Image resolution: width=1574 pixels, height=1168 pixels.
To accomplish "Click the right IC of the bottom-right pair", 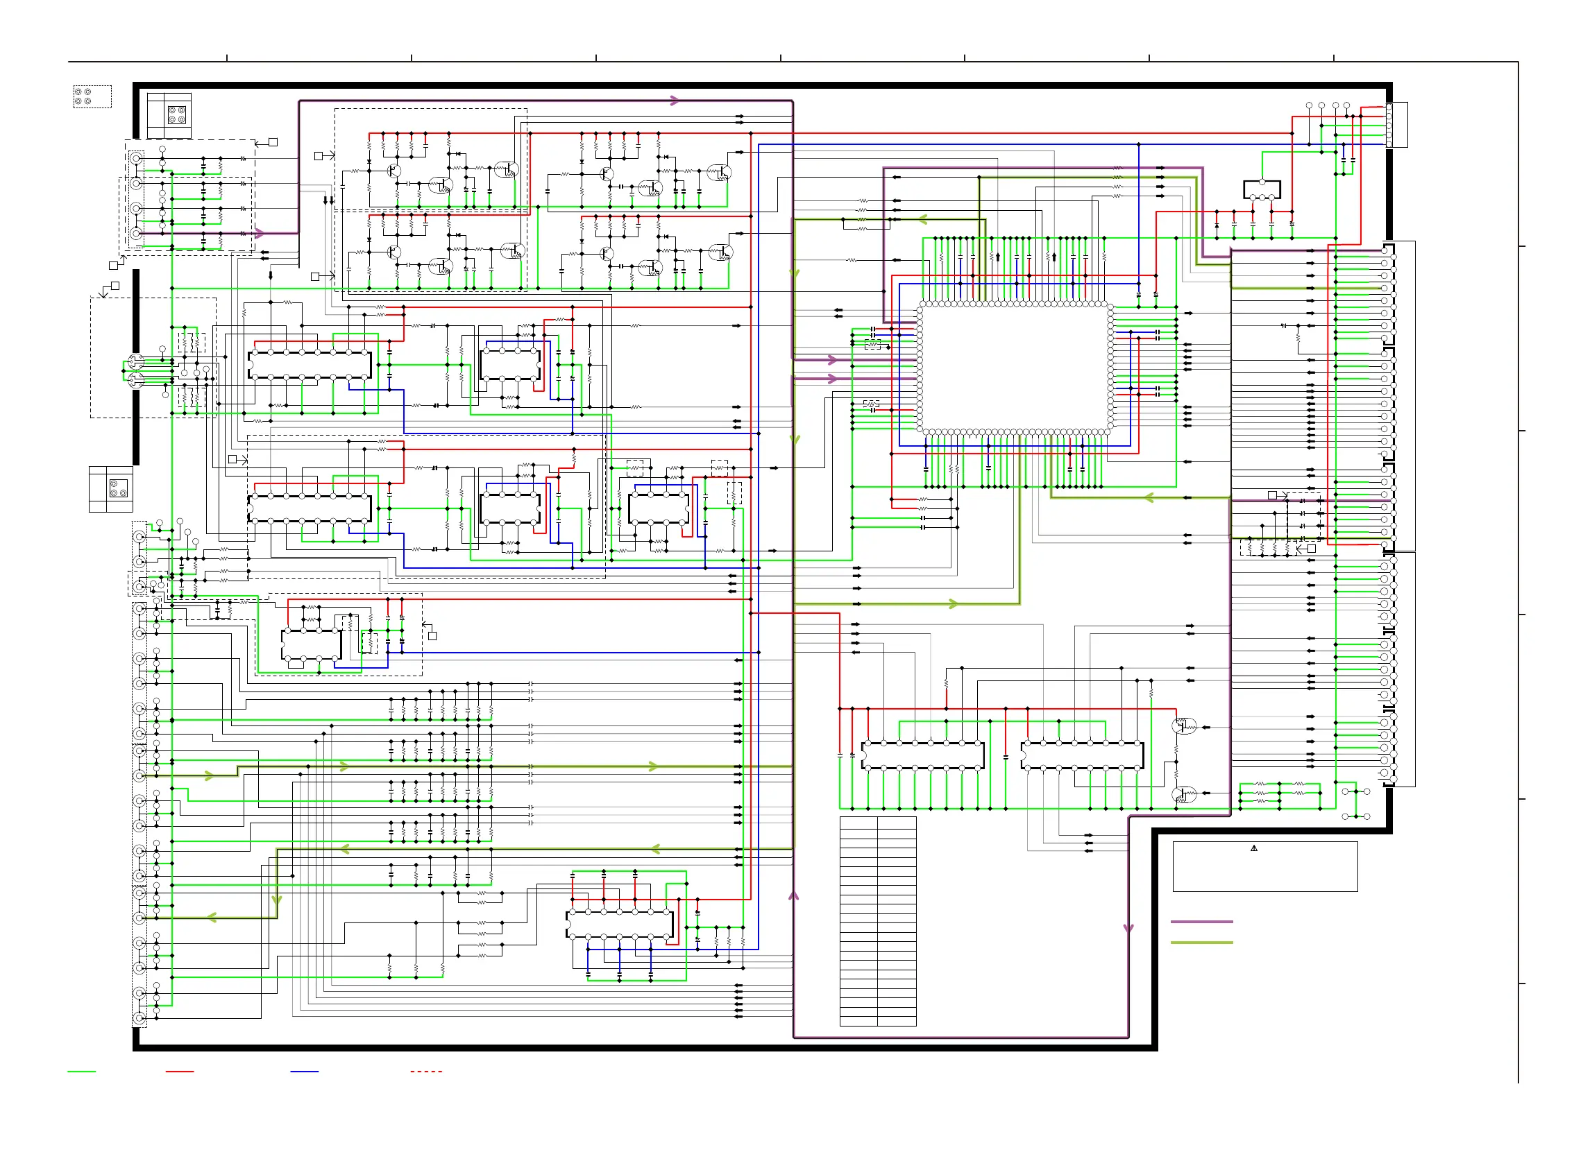I will tap(1082, 755).
